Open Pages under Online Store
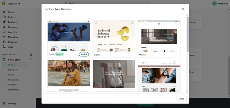The width and height of the screenshot is (230, 108). click(11, 75)
